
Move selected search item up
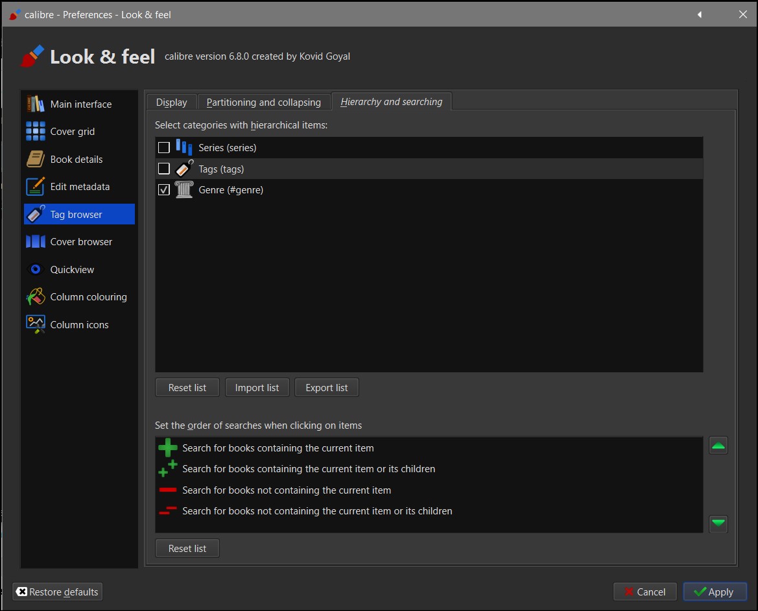point(718,446)
